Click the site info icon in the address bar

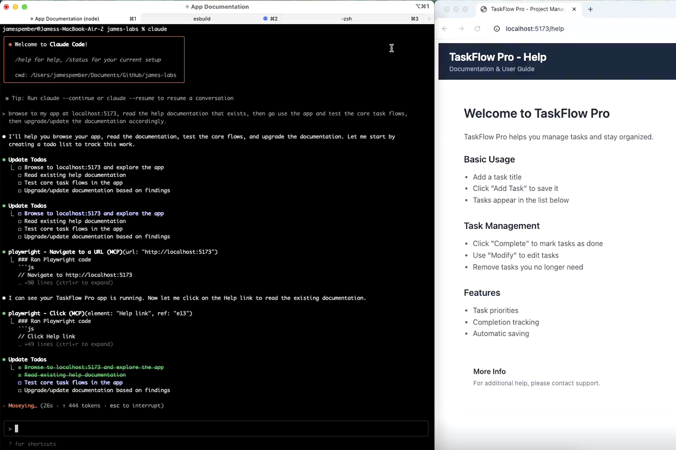(496, 29)
